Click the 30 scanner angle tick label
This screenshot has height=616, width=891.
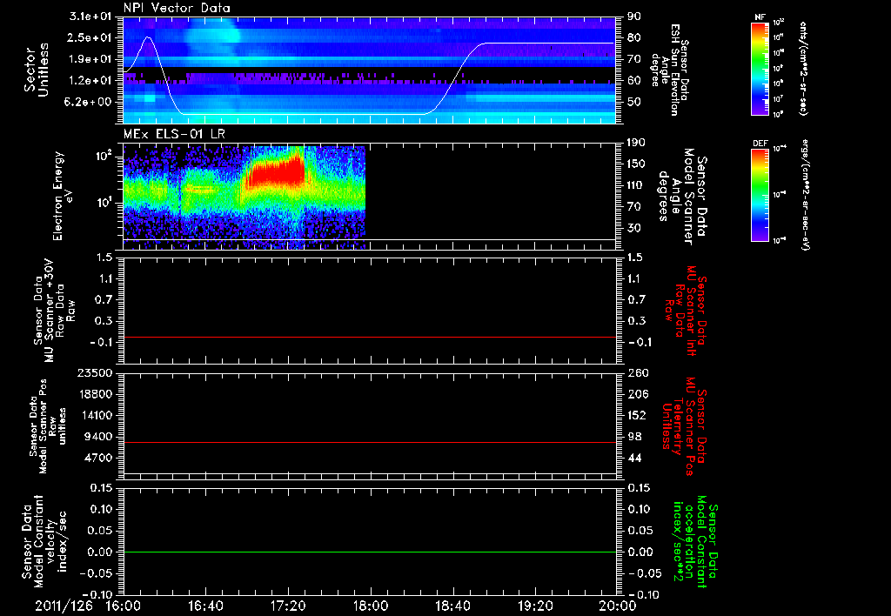pos(633,228)
